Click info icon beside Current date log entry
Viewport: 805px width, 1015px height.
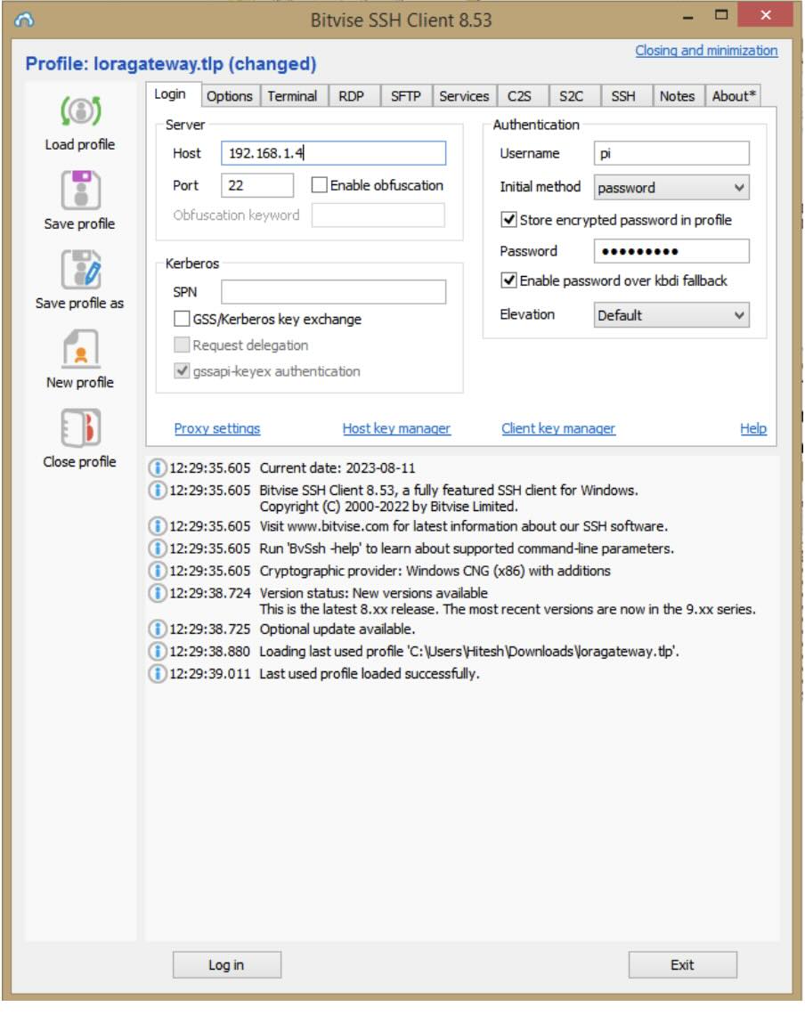pos(157,468)
